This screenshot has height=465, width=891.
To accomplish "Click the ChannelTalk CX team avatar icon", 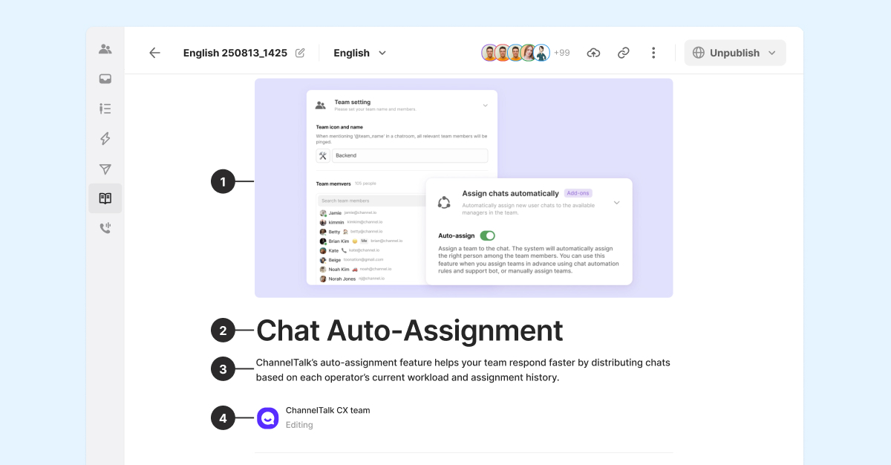I will click(x=268, y=418).
